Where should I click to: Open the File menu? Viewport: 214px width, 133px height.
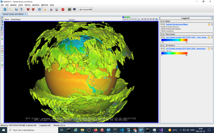2,5
